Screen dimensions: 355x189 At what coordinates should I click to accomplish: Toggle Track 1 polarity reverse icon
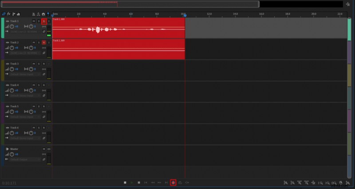pyautogui.click(x=44, y=32)
